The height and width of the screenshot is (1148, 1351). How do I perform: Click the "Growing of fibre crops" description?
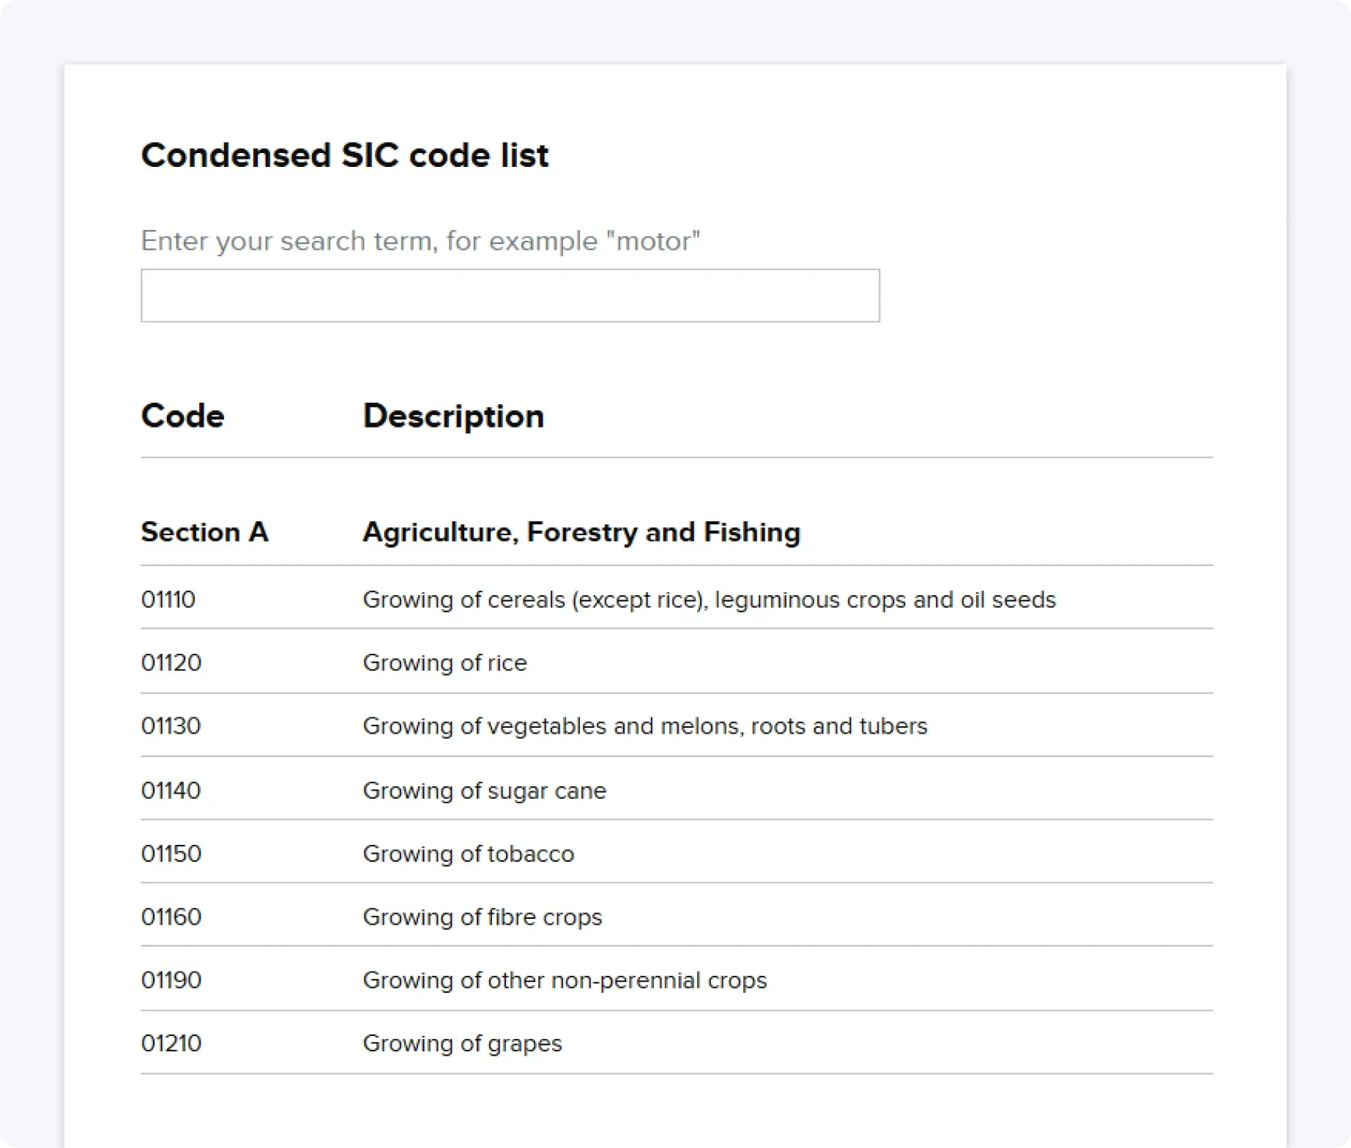click(482, 917)
